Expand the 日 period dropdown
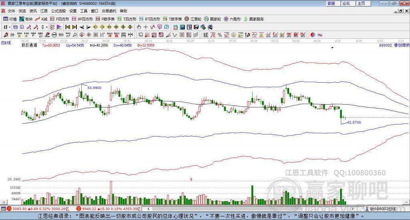The width and height of the screenshot is (410, 220). [x=10, y=27]
